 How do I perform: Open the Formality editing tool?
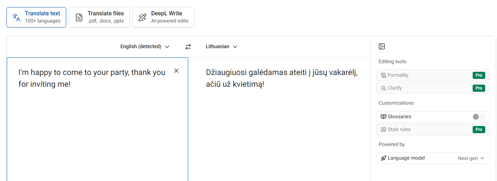click(433, 75)
